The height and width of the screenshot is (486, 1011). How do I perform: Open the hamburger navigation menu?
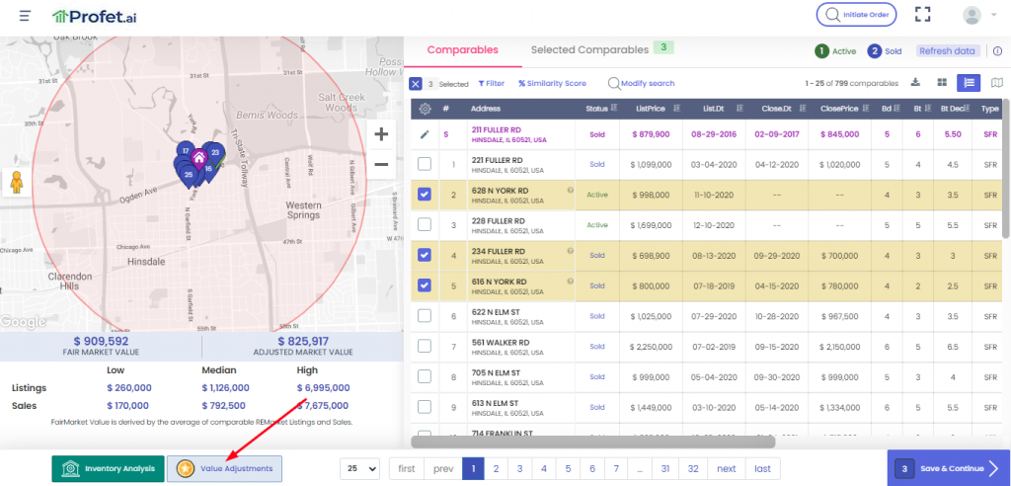pyautogui.click(x=25, y=16)
